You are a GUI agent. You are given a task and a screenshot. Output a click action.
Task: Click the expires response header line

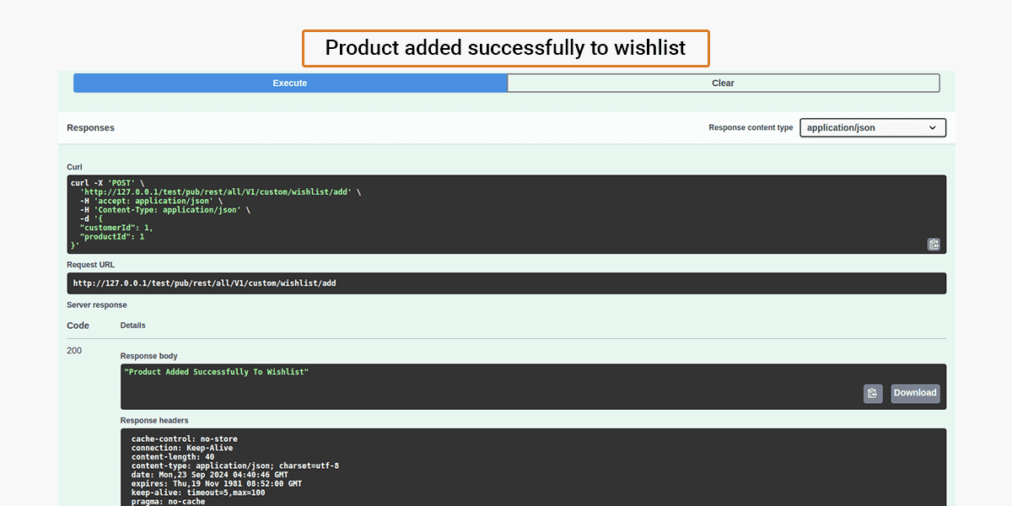pyautogui.click(x=217, y=484)
